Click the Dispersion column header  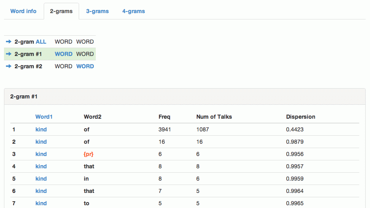(x=300, y=117)
